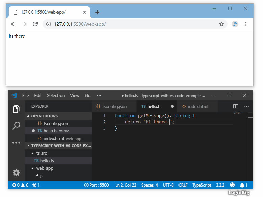
Task: Open the View menu in VS Code
Action: click(75, 95)
